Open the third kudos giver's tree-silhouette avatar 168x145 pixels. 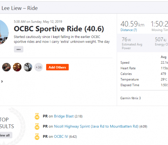pos(28,67)
